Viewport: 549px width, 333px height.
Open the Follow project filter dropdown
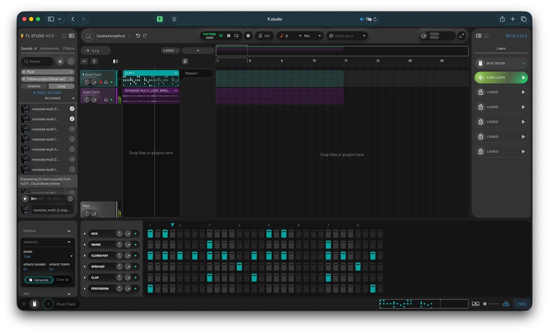point(48,79)
